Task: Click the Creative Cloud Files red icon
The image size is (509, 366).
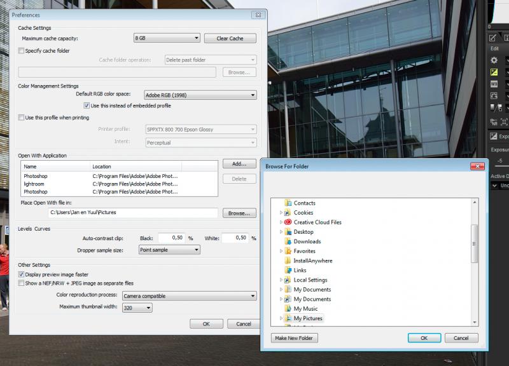Action: [288, 222]
